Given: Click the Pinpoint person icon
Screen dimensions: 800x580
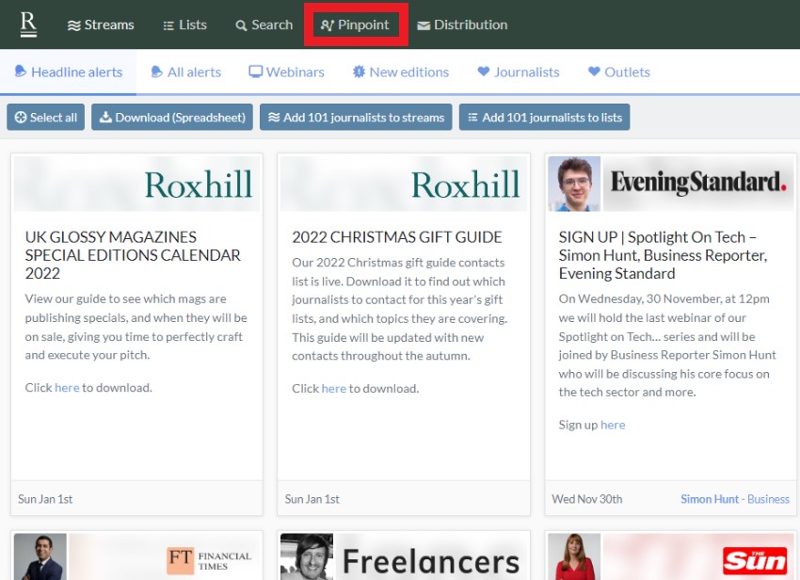Looking at the screenshot, I should pyautogui.click(x=327, y=25).
